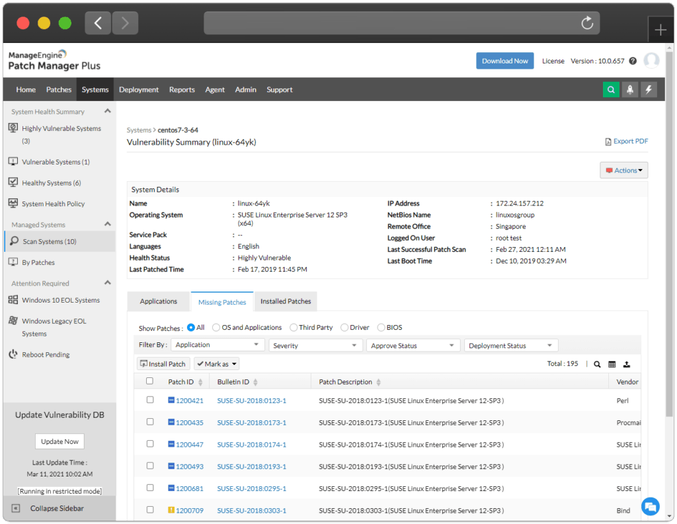The width and height of the screenshot is (677, 524).
Task: Open the rocket quick-launch icon
Action: [x=630, y=89]
